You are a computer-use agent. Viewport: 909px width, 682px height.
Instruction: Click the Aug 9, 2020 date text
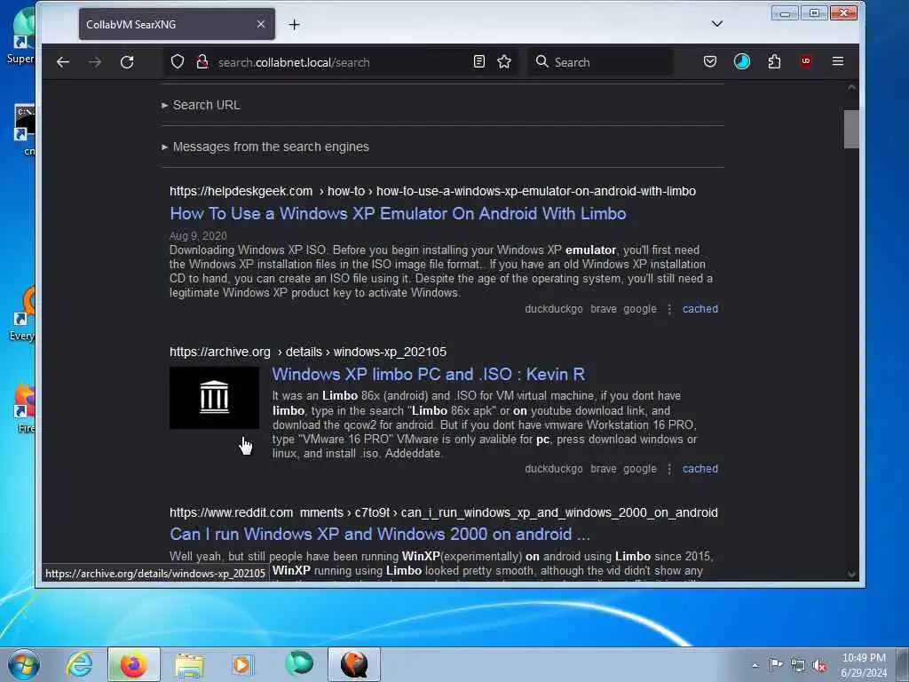[x=198, y=236]
